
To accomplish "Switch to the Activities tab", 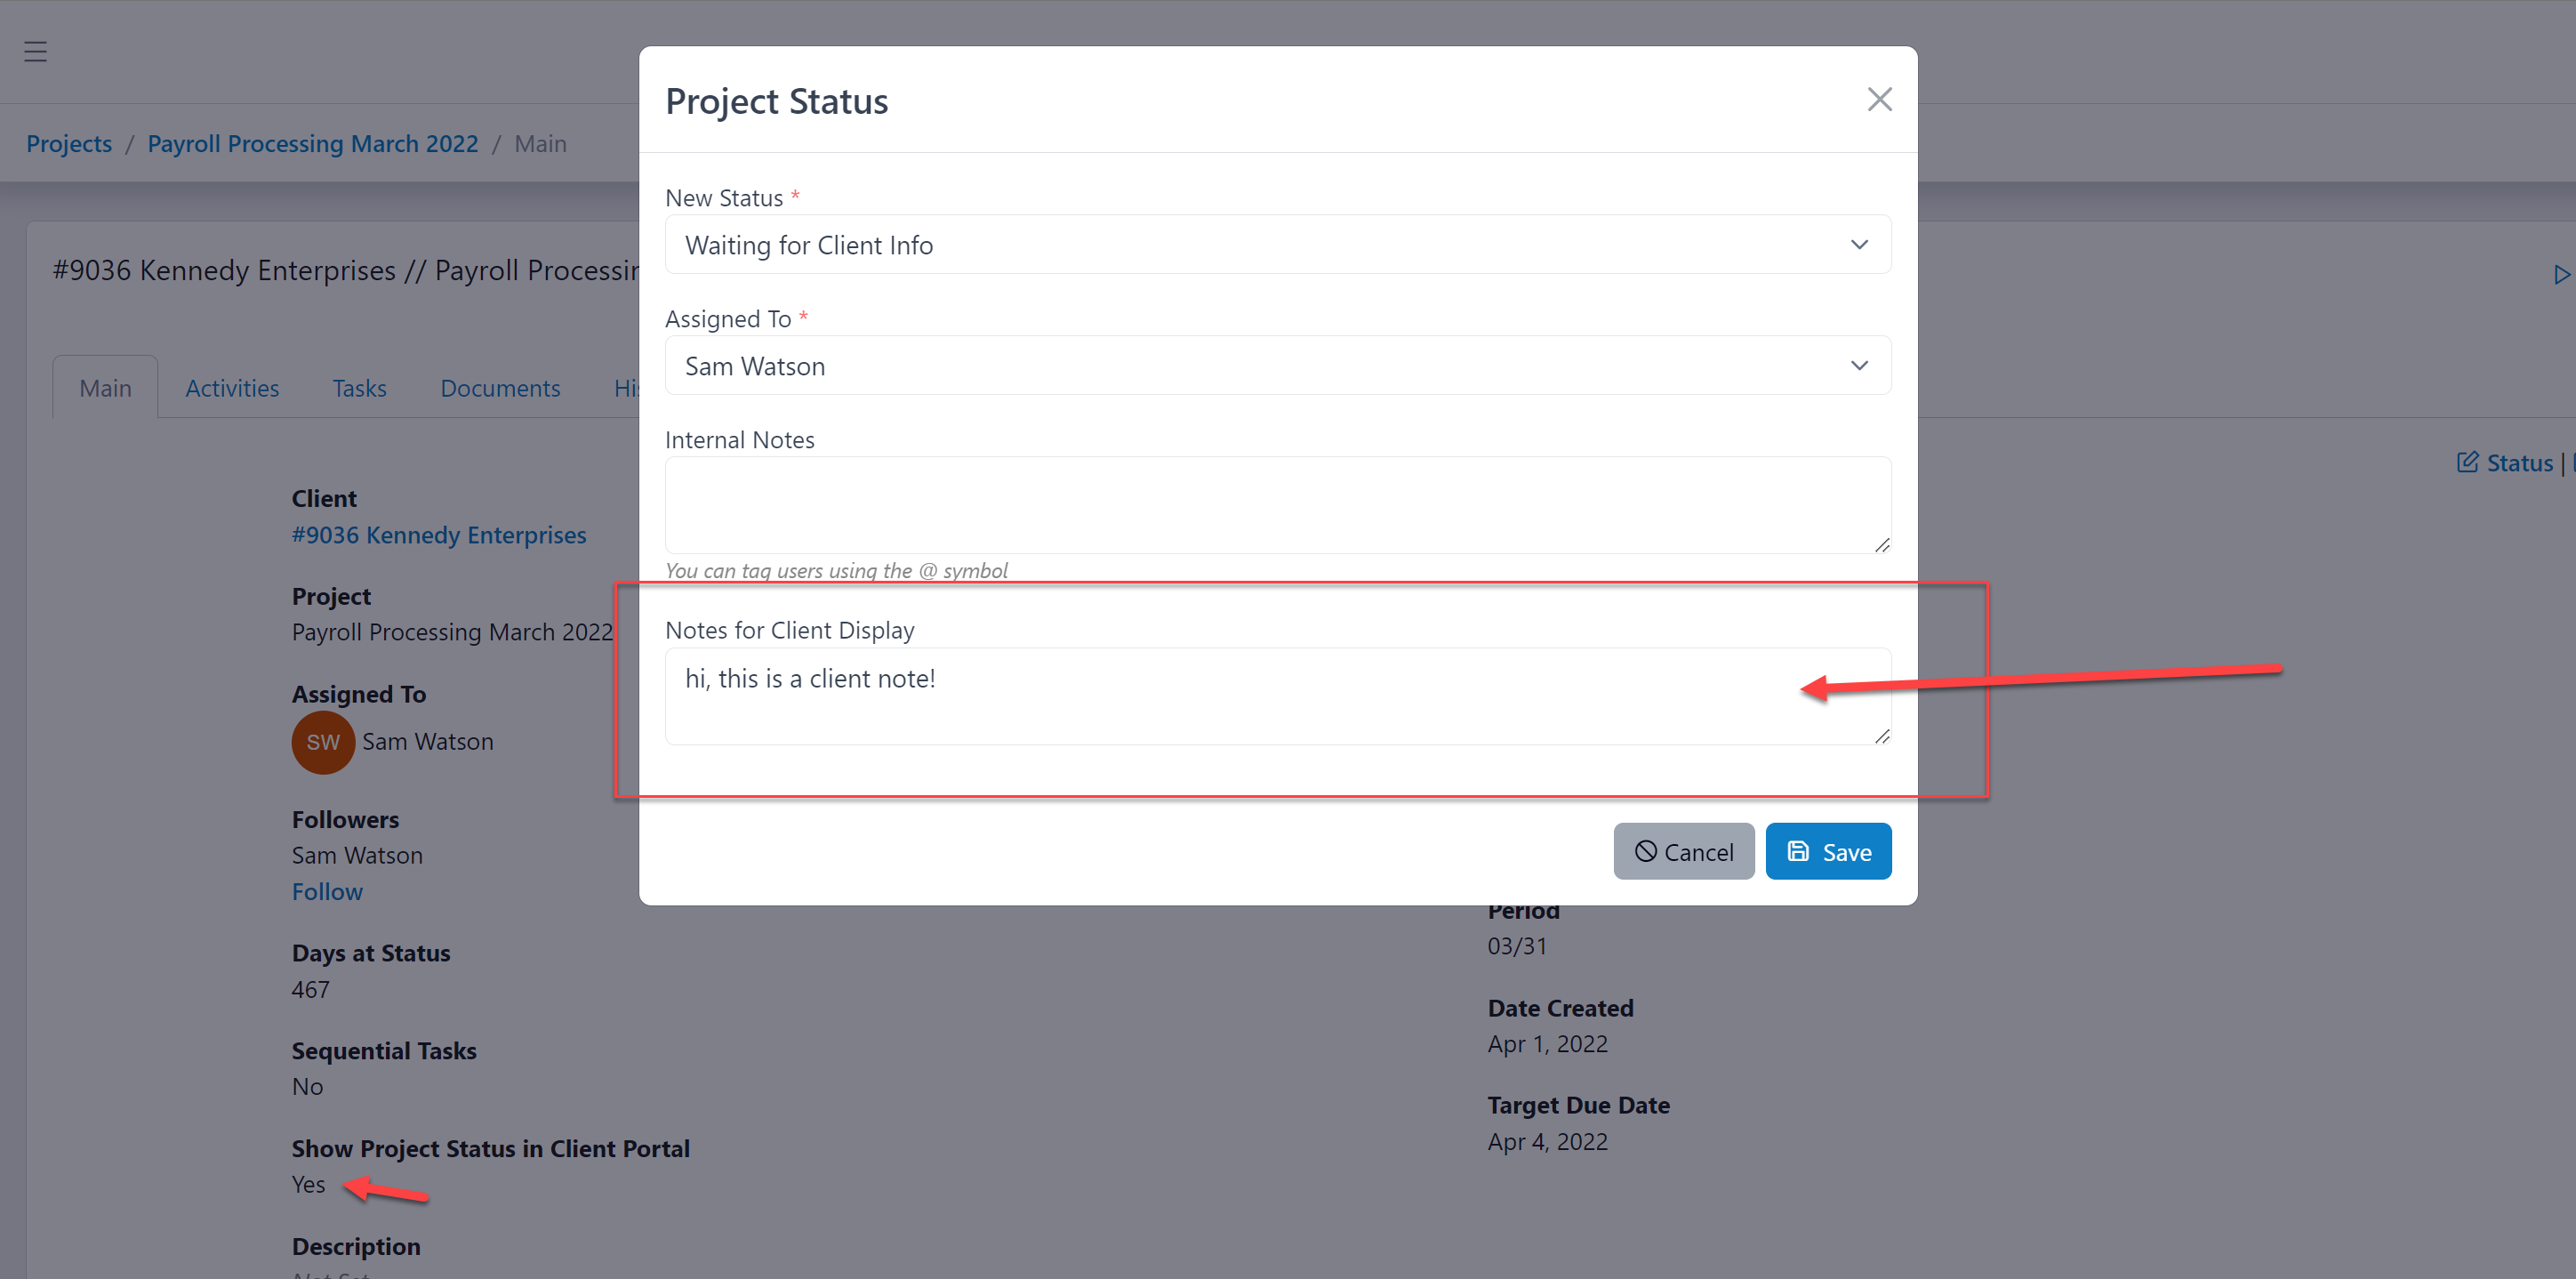I will click(x=232, y=388).
